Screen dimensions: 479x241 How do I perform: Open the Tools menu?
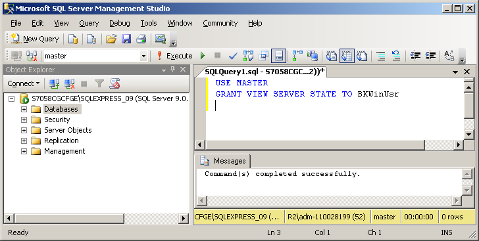click(x=149, y=23)
